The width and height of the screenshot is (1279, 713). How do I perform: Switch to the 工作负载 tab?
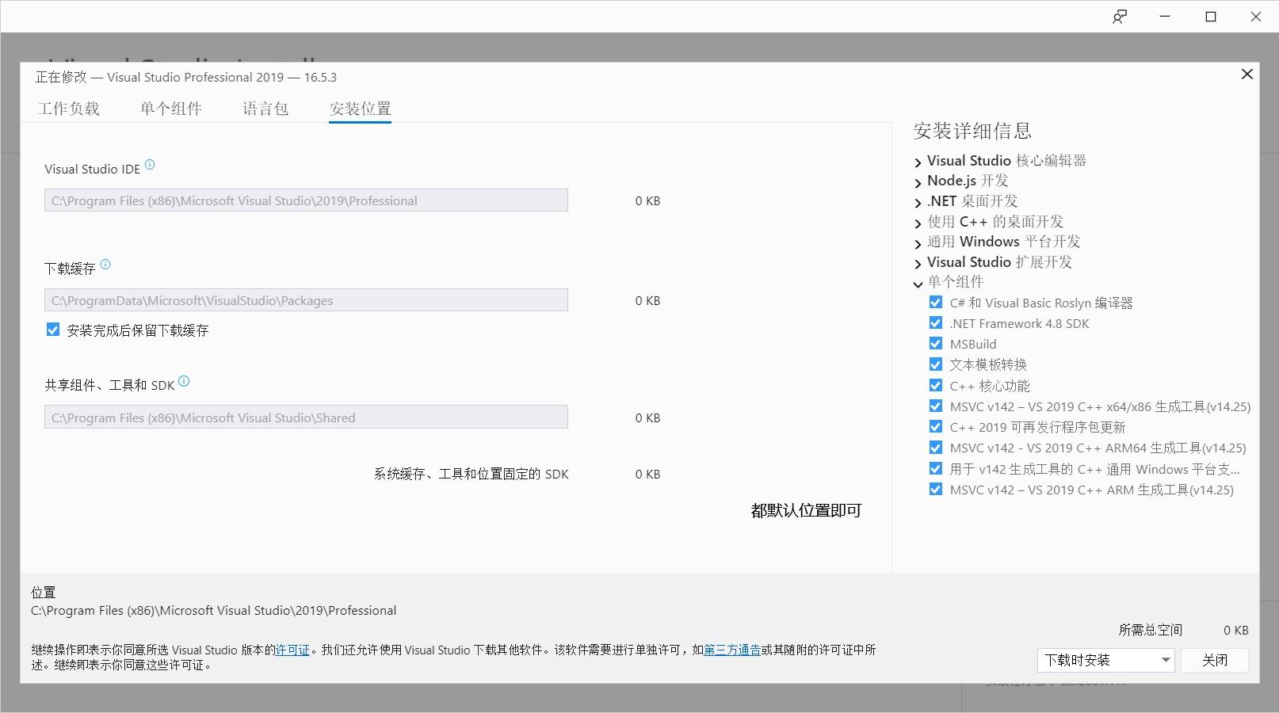pyautogui.click(x=69, y=109)
